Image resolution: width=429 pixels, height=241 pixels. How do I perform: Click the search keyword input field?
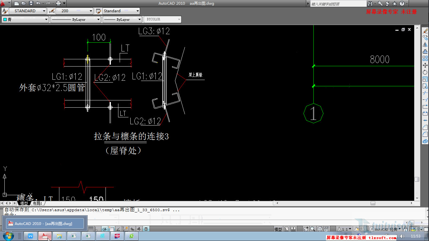tap(338, 4)
